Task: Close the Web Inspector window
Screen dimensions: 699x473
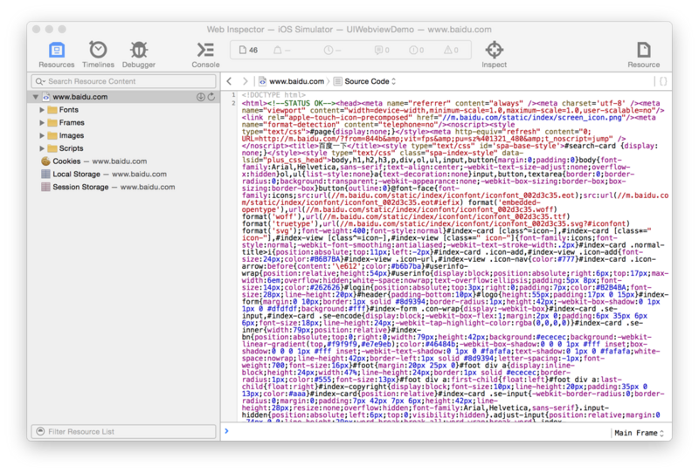Action: (37, 30)
